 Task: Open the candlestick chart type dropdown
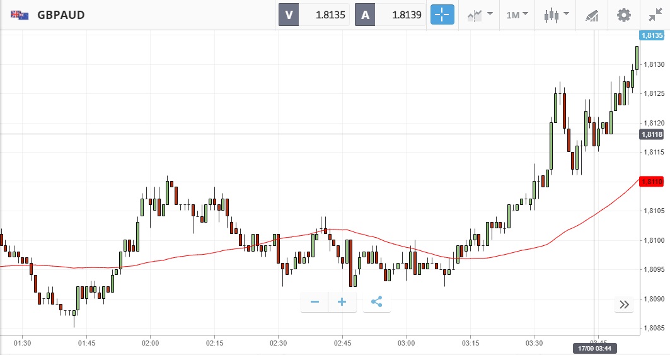point(557,15)
